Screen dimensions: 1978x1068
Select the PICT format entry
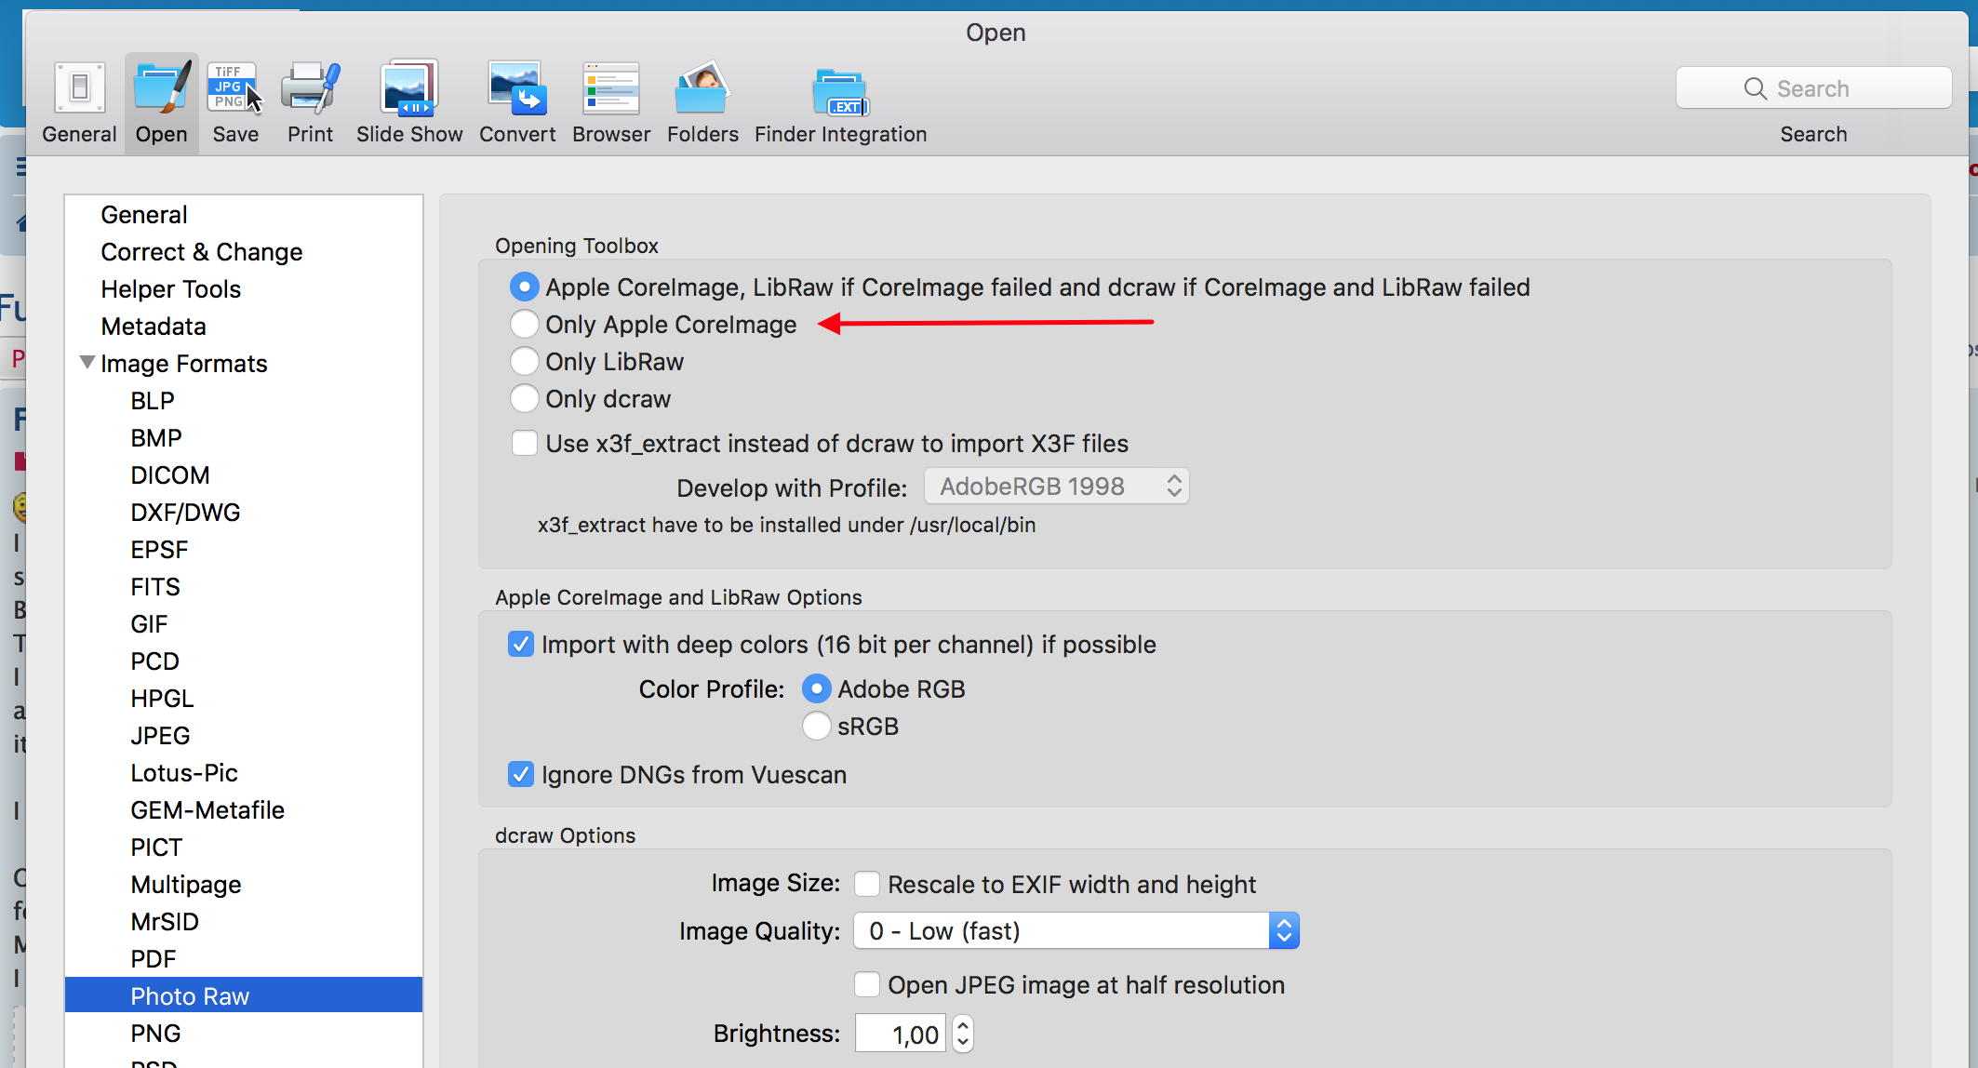coord(244,847)
